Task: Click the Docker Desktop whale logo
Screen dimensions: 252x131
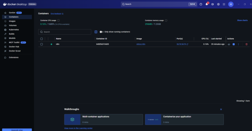Action: point(5,4)
